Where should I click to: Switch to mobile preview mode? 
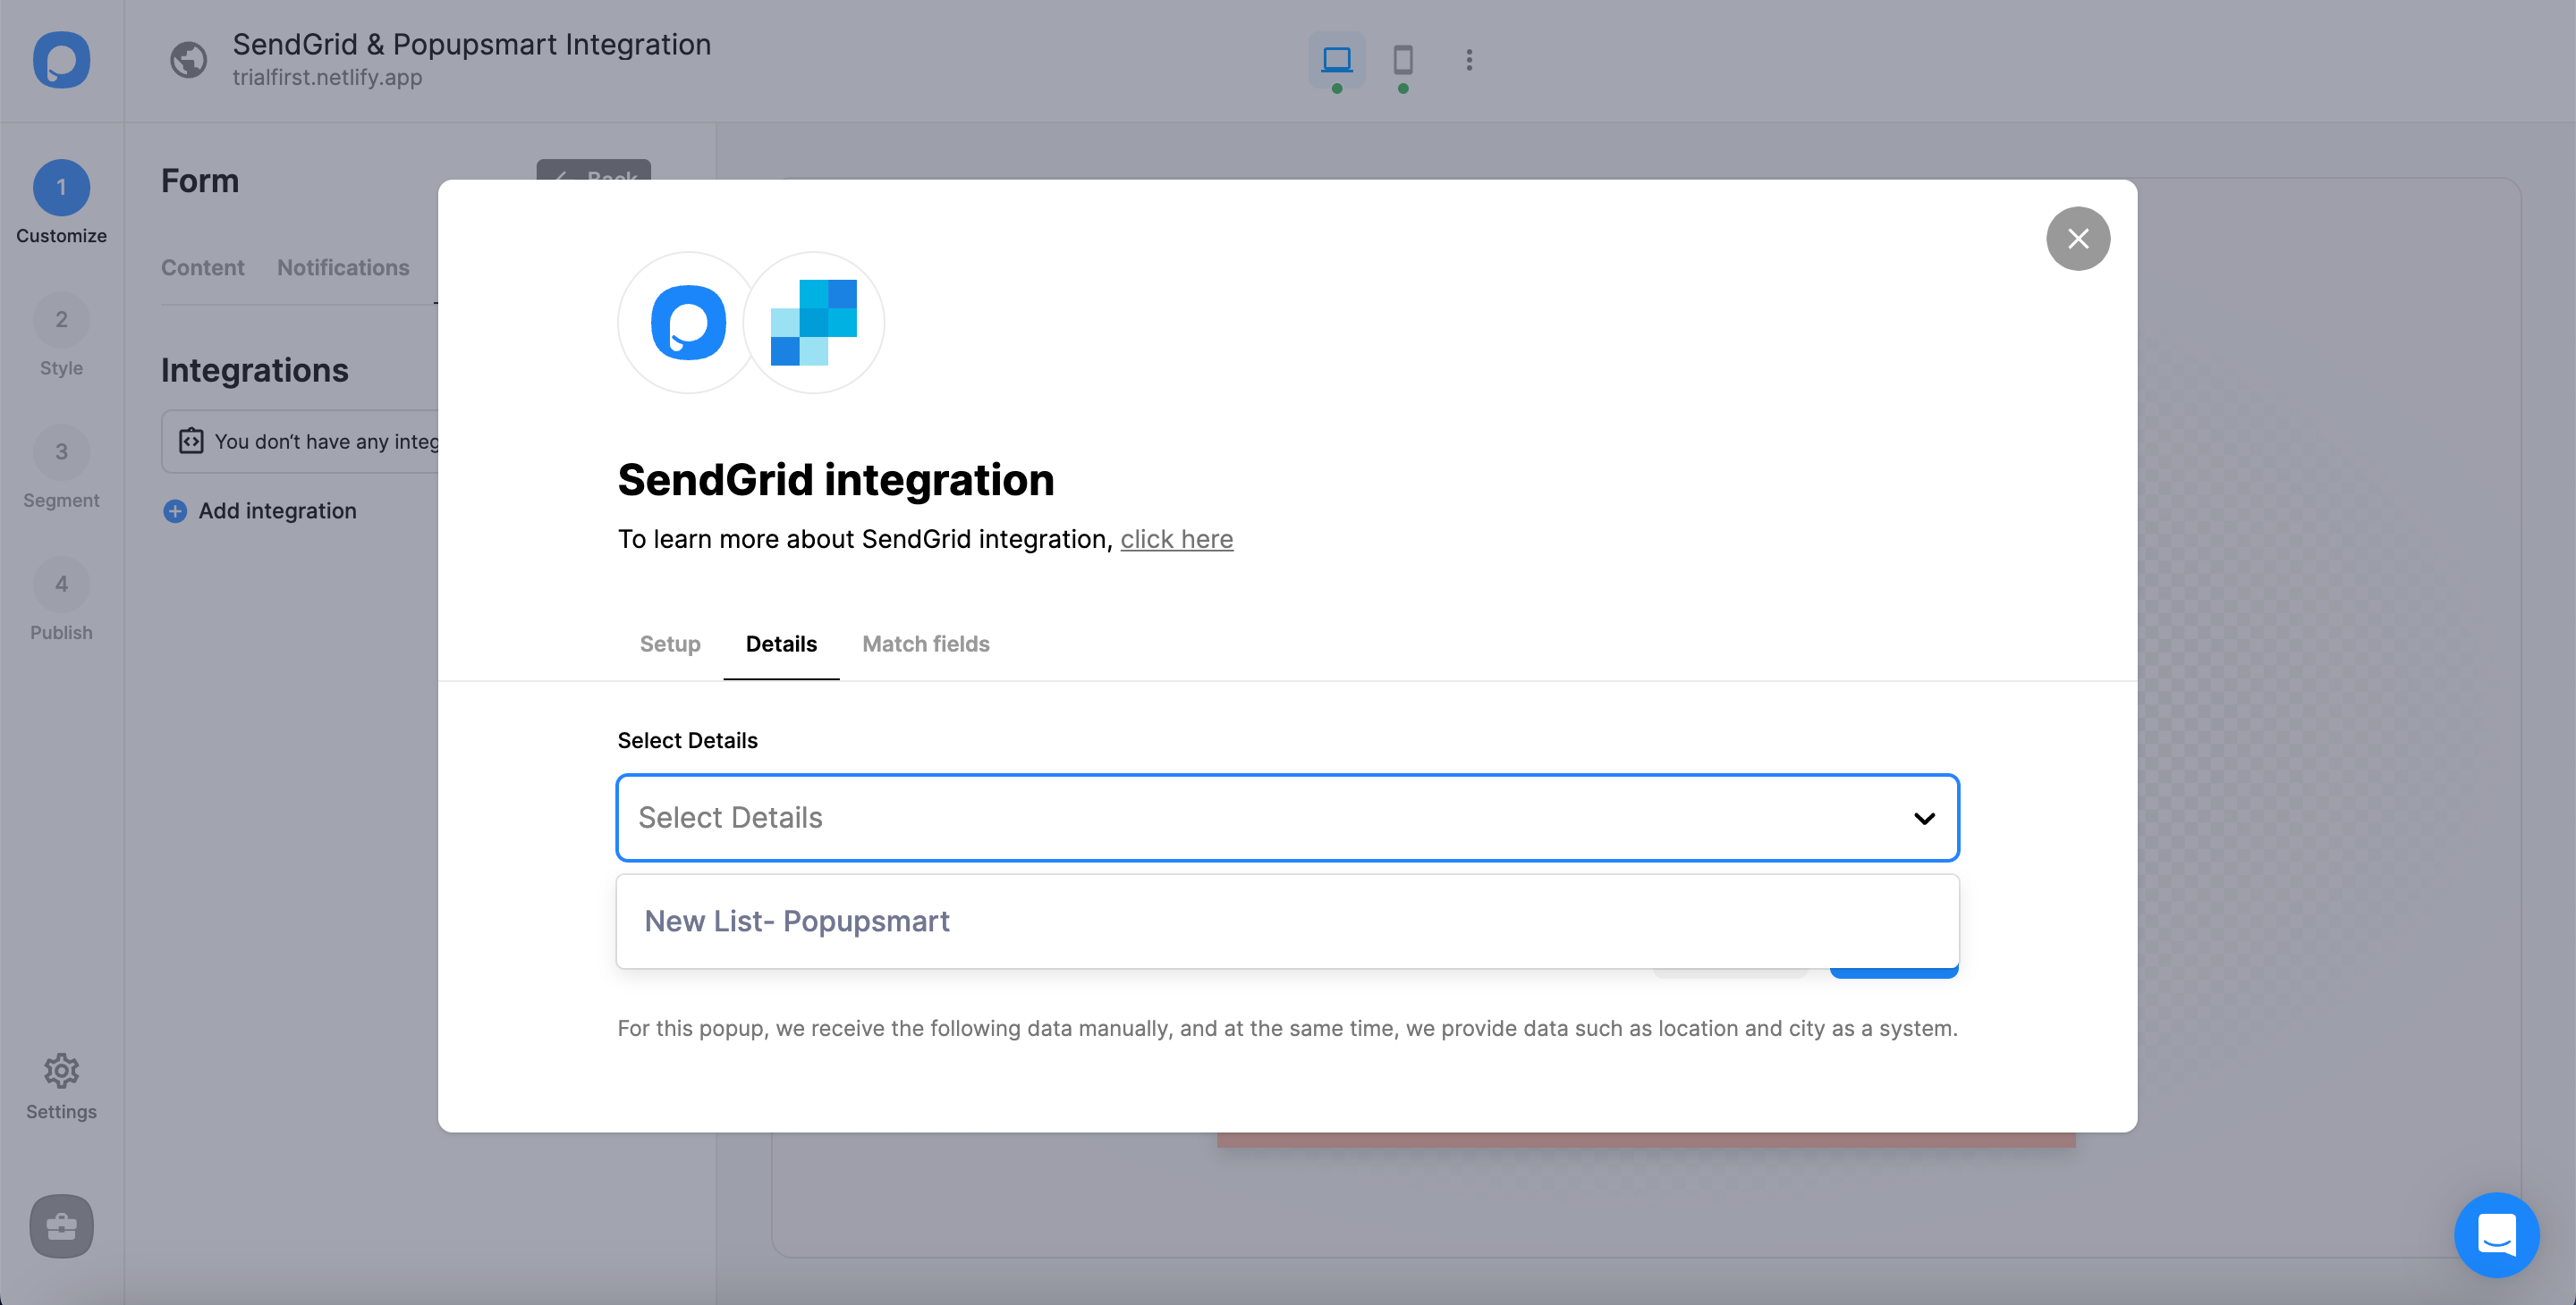pyautogui.click(x=1402, y=60)
